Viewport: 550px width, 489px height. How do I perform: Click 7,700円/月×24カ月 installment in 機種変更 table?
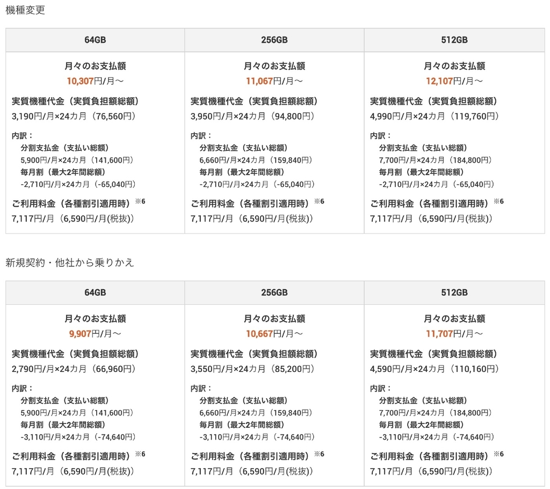pyautogui.click(x=436, y=160)
